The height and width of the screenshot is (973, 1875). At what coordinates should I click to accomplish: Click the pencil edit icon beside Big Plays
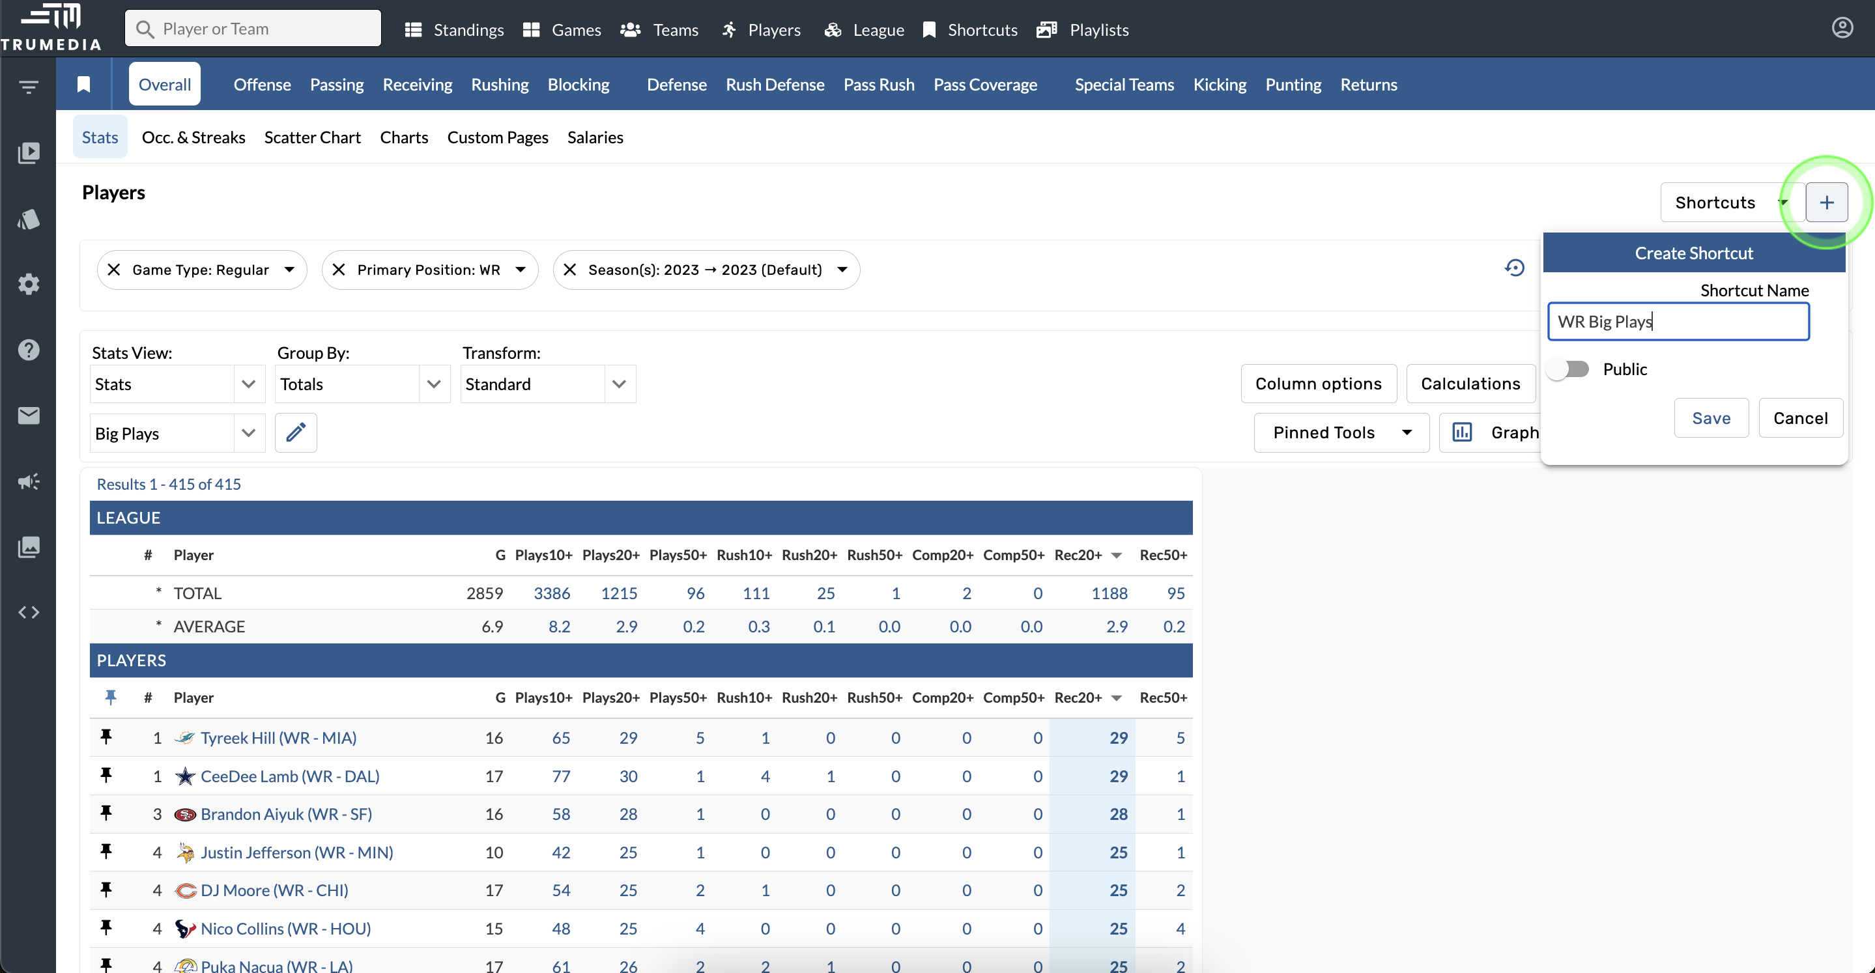pyautogui.click(x=296, y=433)
